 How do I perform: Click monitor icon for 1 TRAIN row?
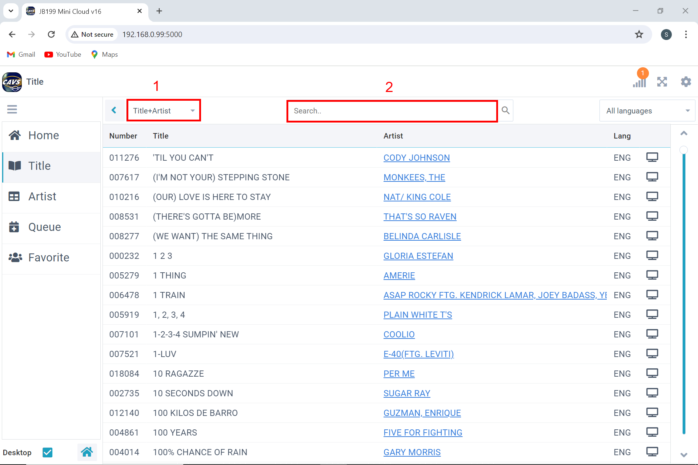tap(652, 295)
